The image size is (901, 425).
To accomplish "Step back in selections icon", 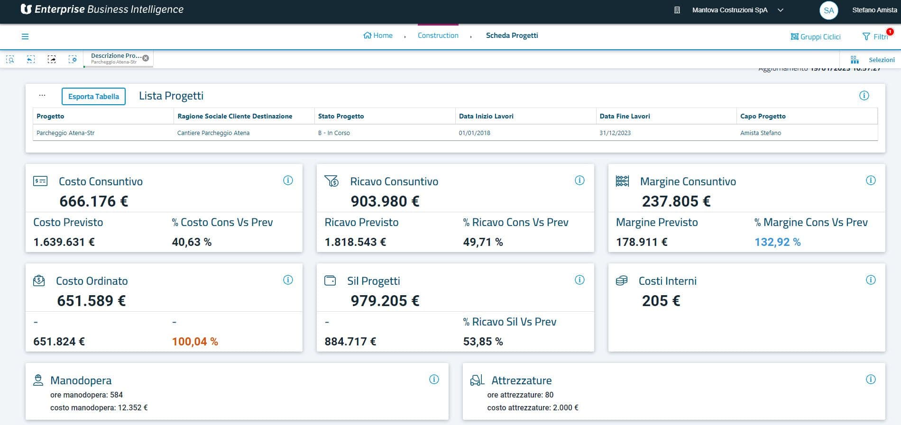I will (x=31, y=59).
